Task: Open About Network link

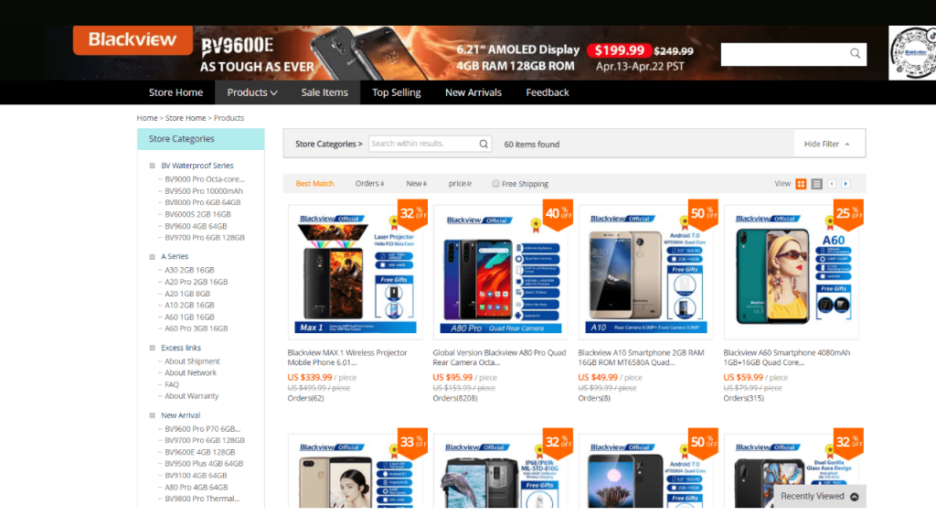Action: tap(190, 373)
